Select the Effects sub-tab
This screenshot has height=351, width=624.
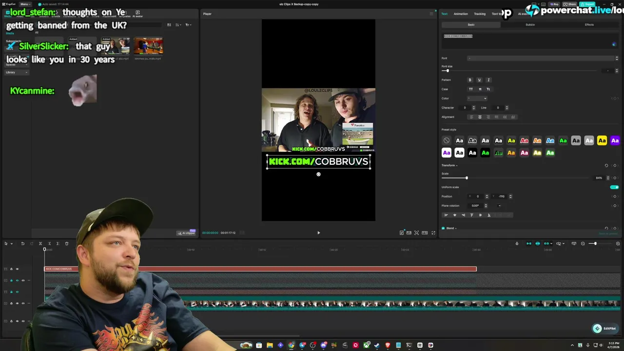coord(589,24)
